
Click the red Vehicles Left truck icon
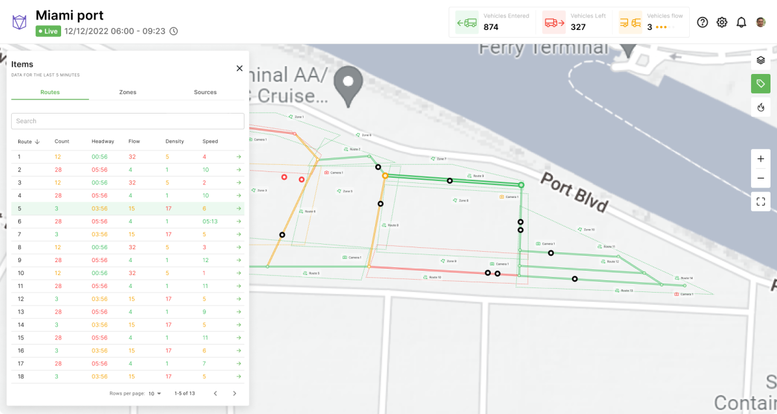[554, 23]
